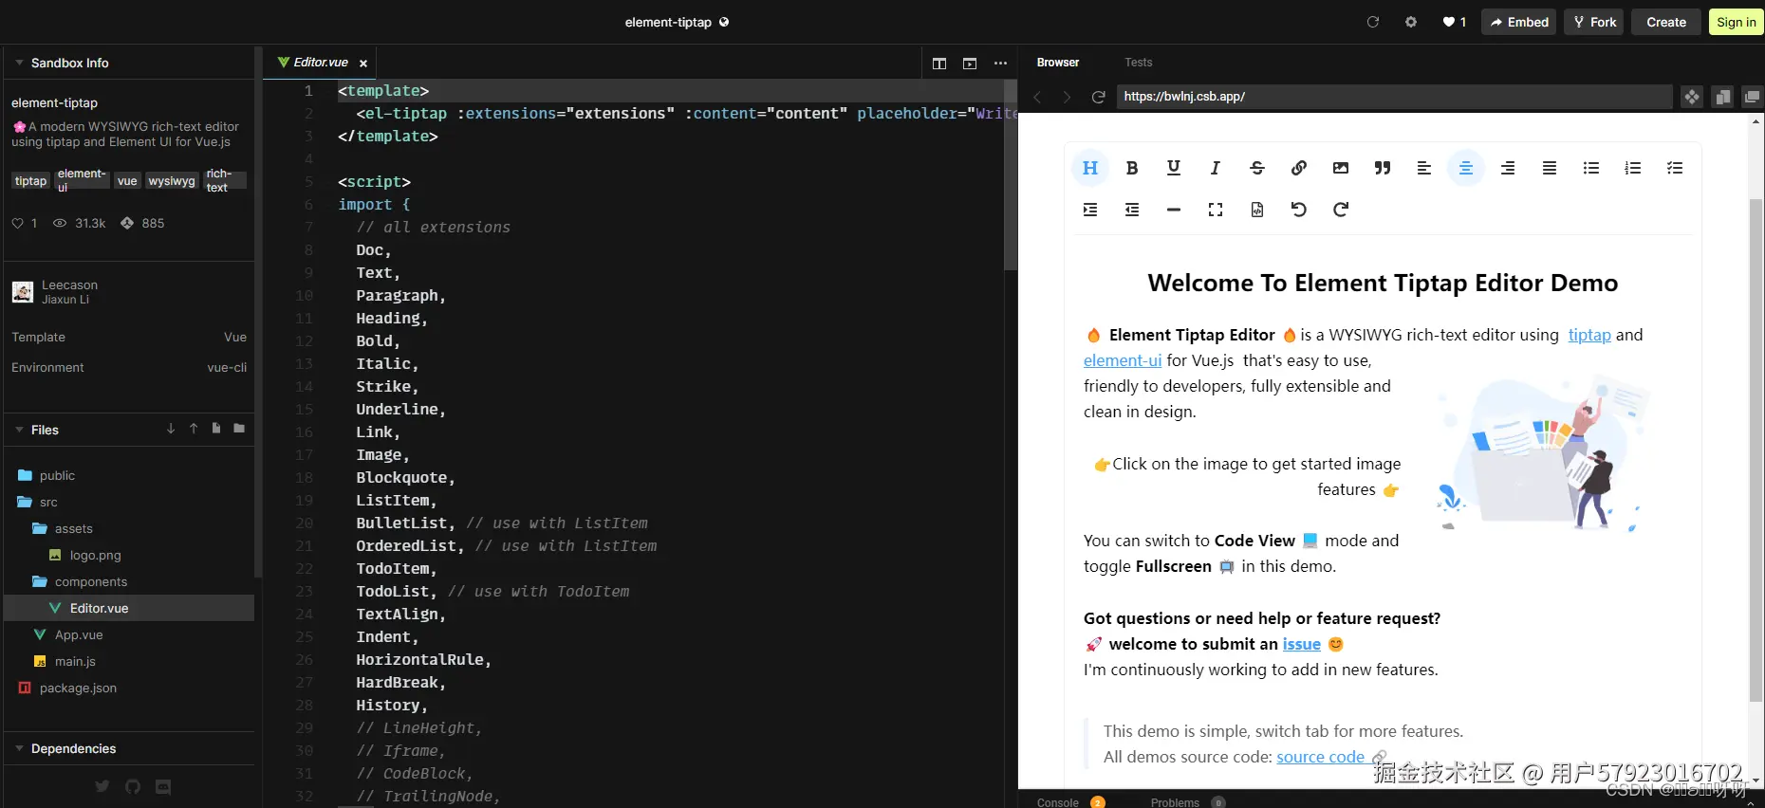Increase indent of paragraph

1090,210
